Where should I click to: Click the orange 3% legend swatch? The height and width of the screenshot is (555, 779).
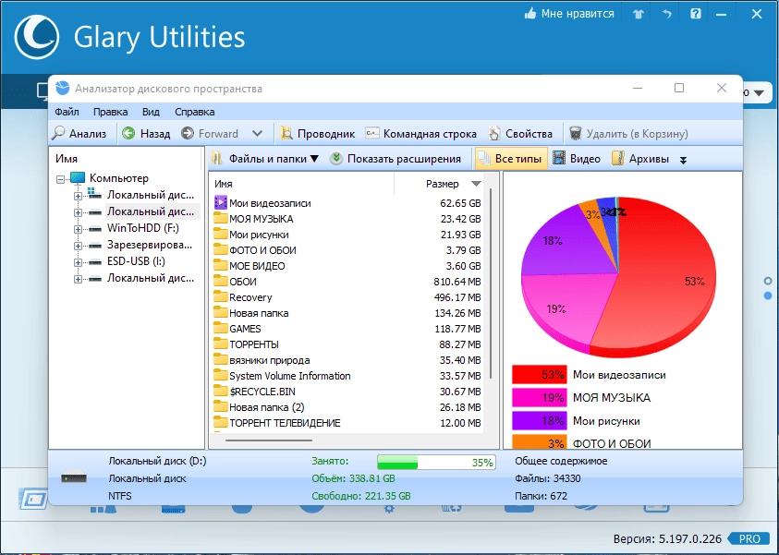point(539,441)
